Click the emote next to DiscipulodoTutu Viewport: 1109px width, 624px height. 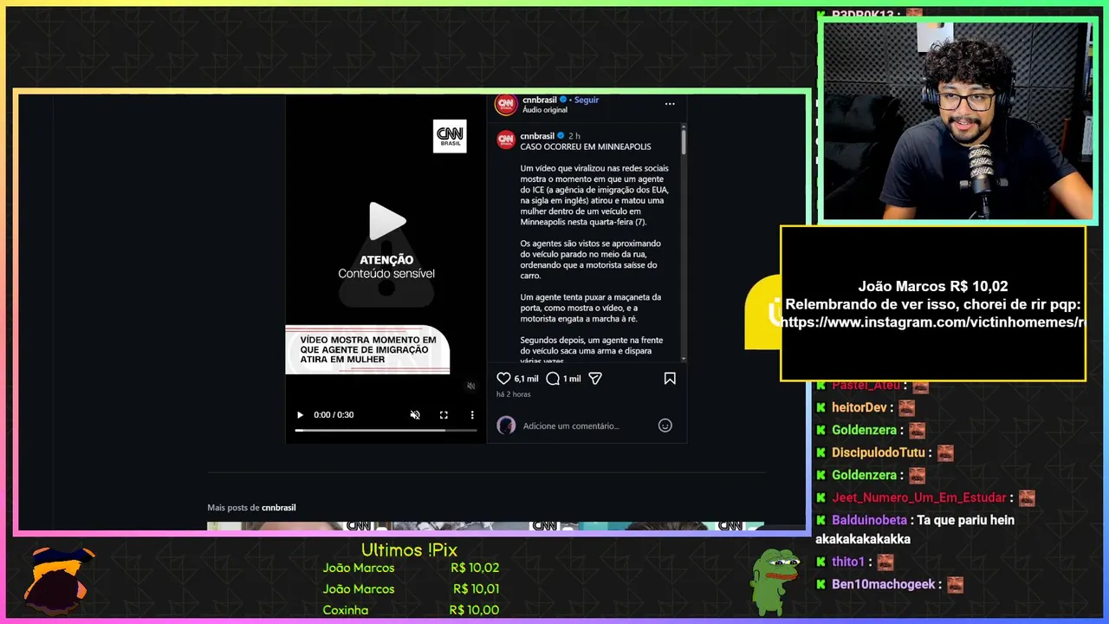[945, 453]
